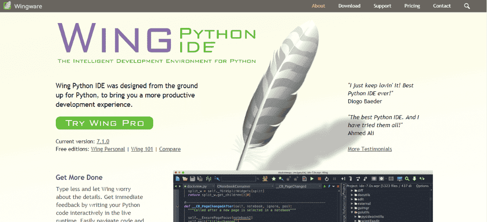Click the Debug file icon beside play
The width and height of the screenshot is (487, 222).
click(x=305, y=179)
